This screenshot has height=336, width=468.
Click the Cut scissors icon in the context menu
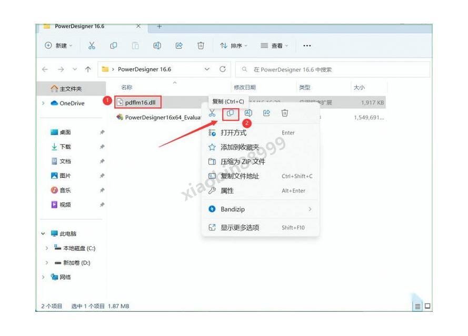[212, 113]
